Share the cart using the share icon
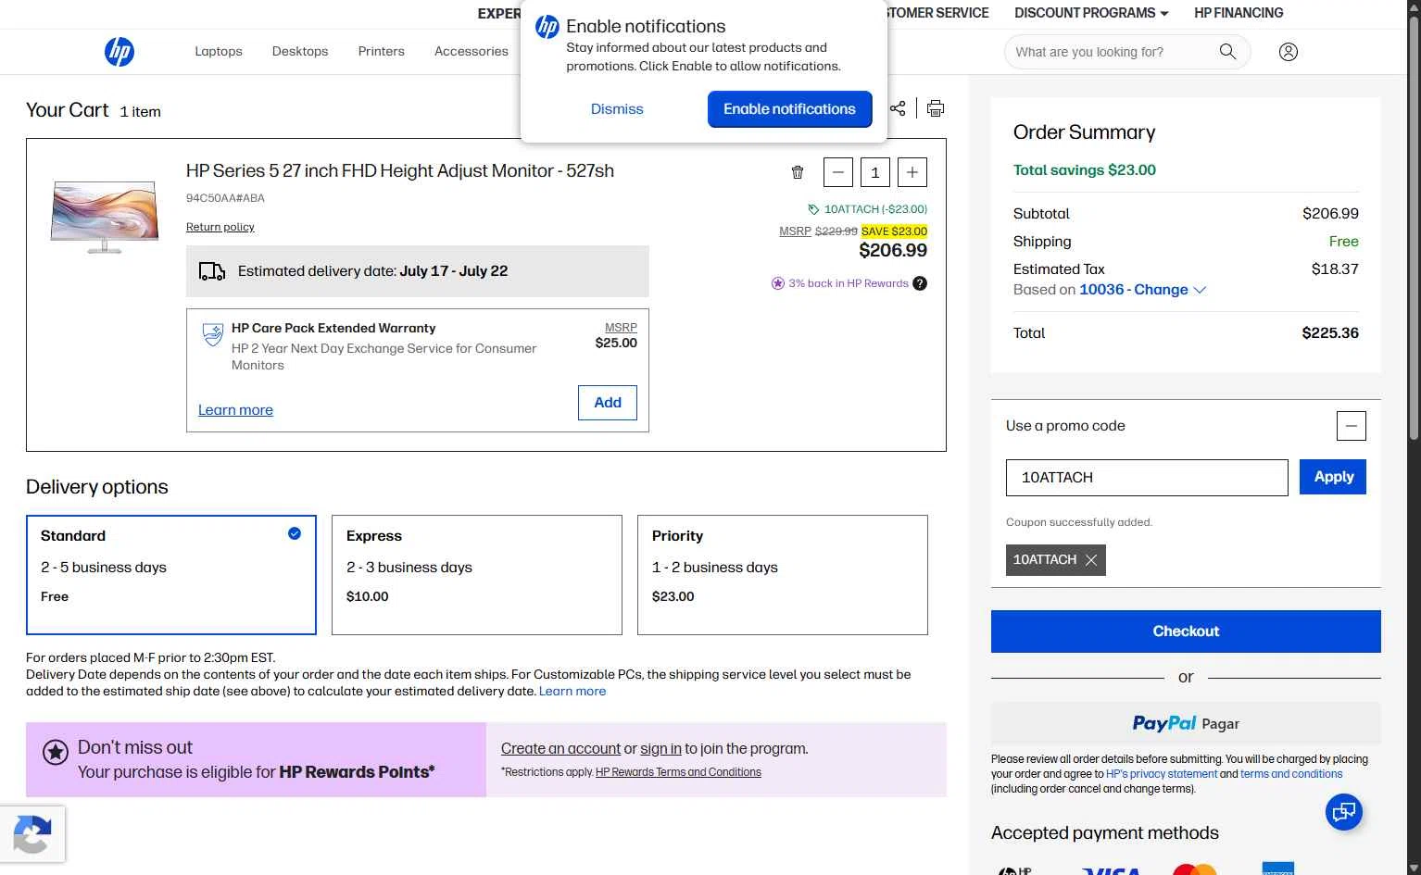Image resolution: width=1421 pixels, height=875 pixels. (898, 108)
